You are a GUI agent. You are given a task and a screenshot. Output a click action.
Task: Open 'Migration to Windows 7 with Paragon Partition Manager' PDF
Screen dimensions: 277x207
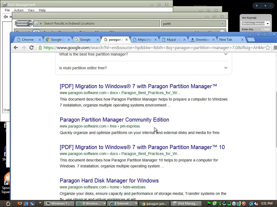coord(138,86)
